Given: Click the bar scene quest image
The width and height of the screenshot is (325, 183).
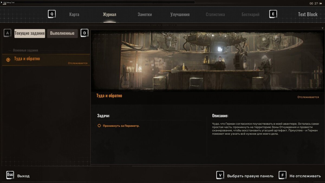Looking at the screenshot, I should [x=207, y=61].
